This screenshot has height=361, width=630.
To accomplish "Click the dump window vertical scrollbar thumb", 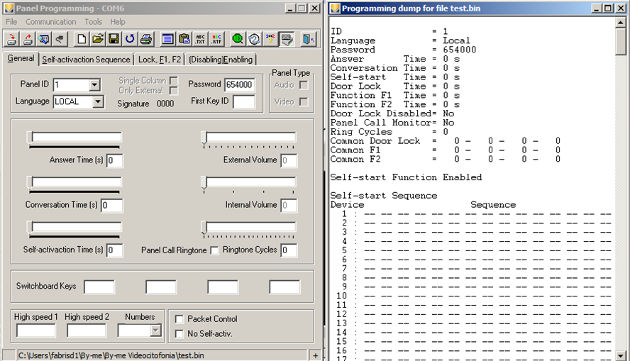I will click(x=620, y=42).
